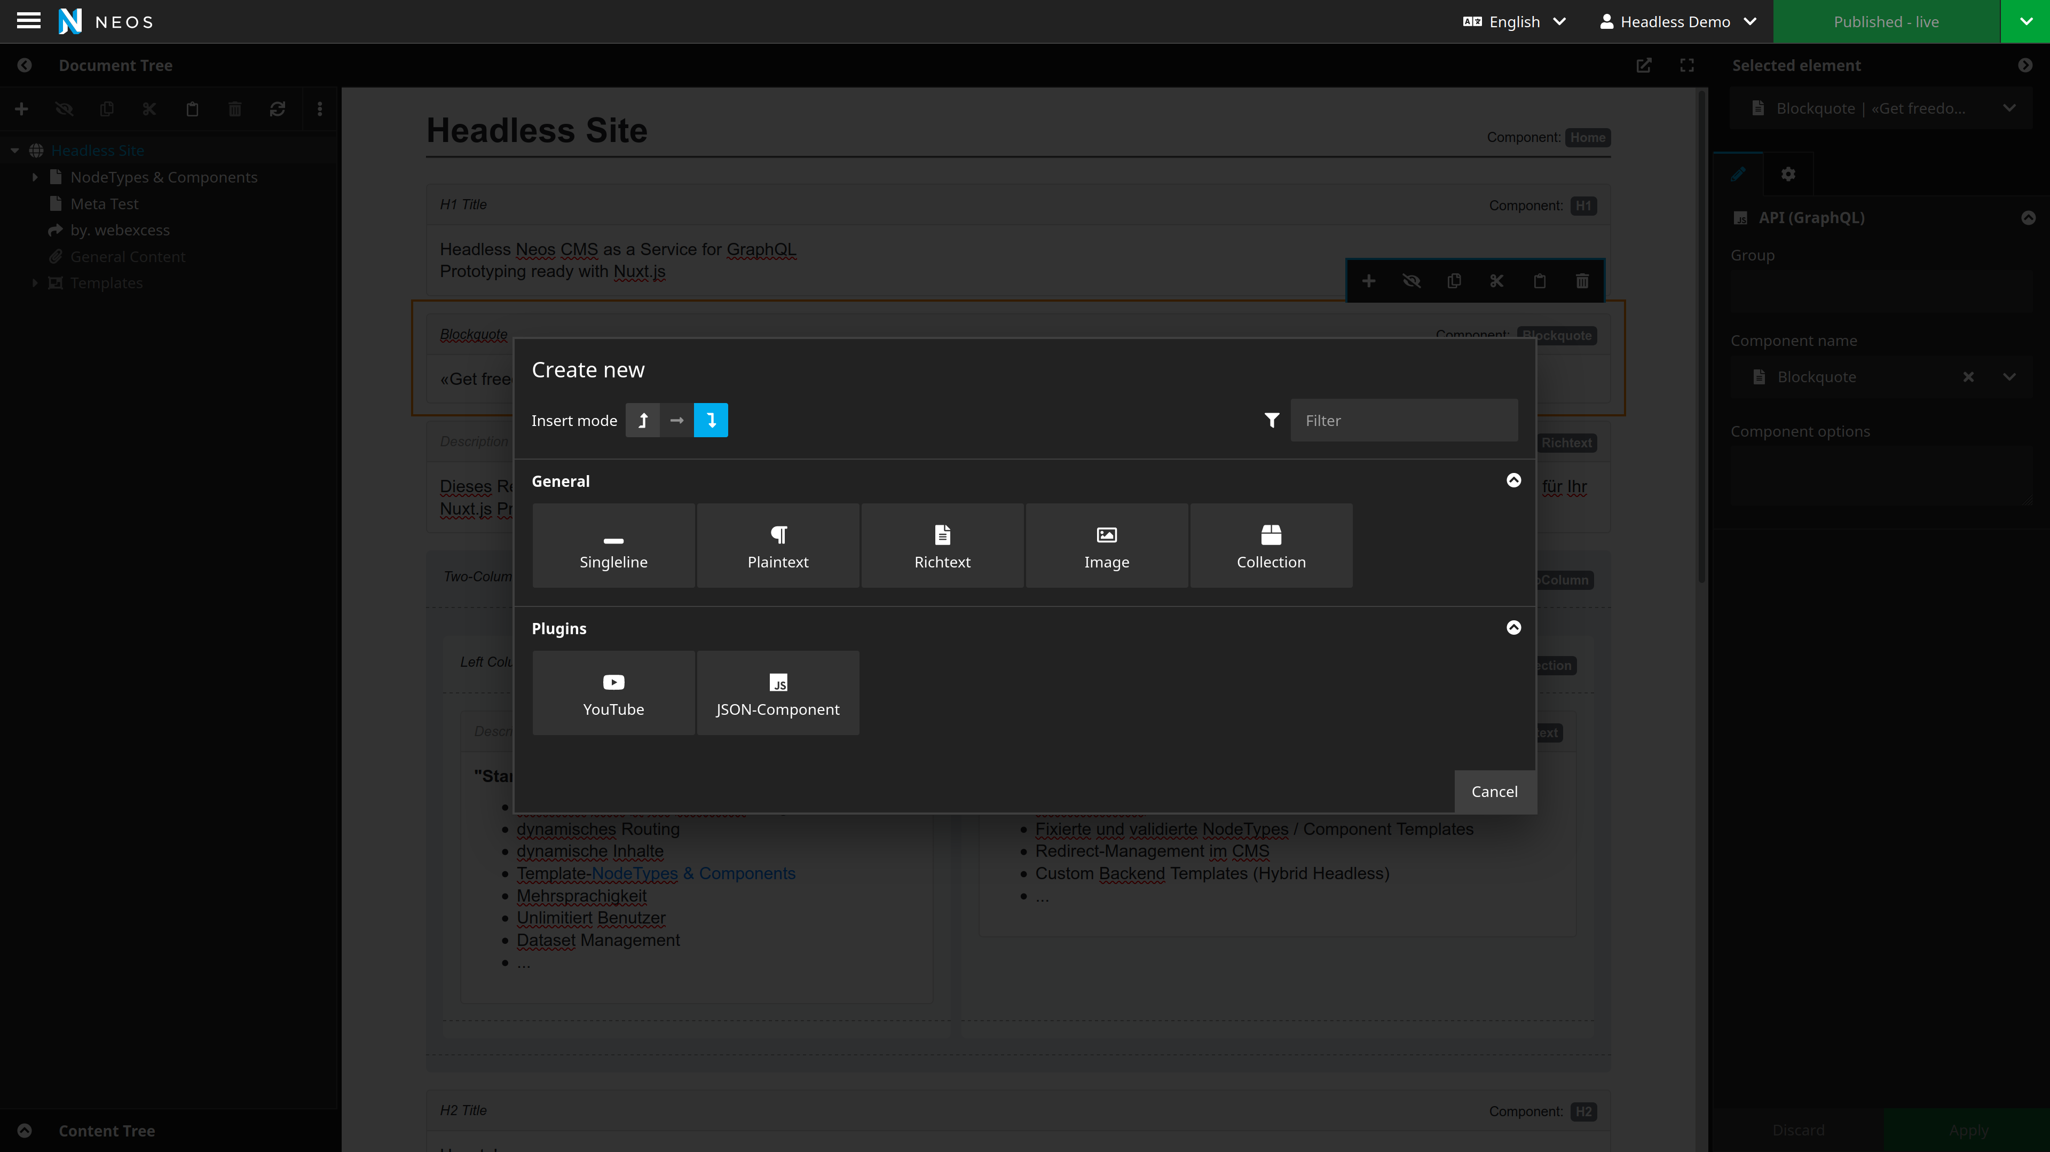
Task: Add new document in tree toolbar
Action: [21, 109]
